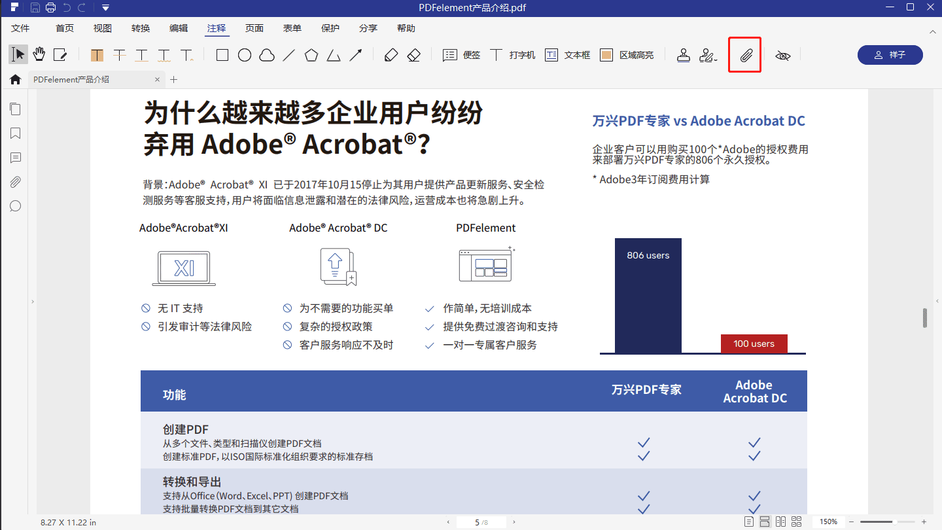
Task: Go to the next page arrow
Action: click(514, 522)
